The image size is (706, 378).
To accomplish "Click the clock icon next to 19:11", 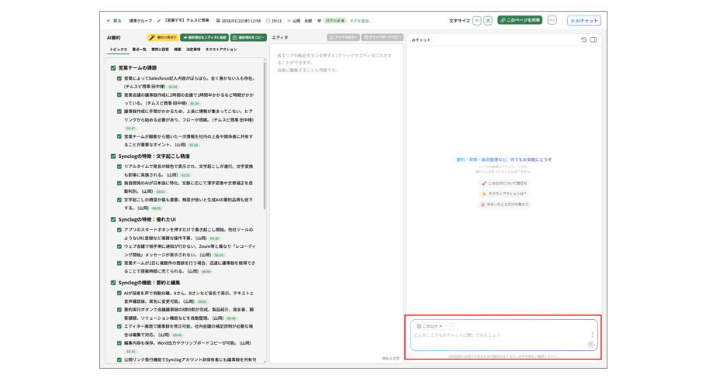I will coord(268,21).
